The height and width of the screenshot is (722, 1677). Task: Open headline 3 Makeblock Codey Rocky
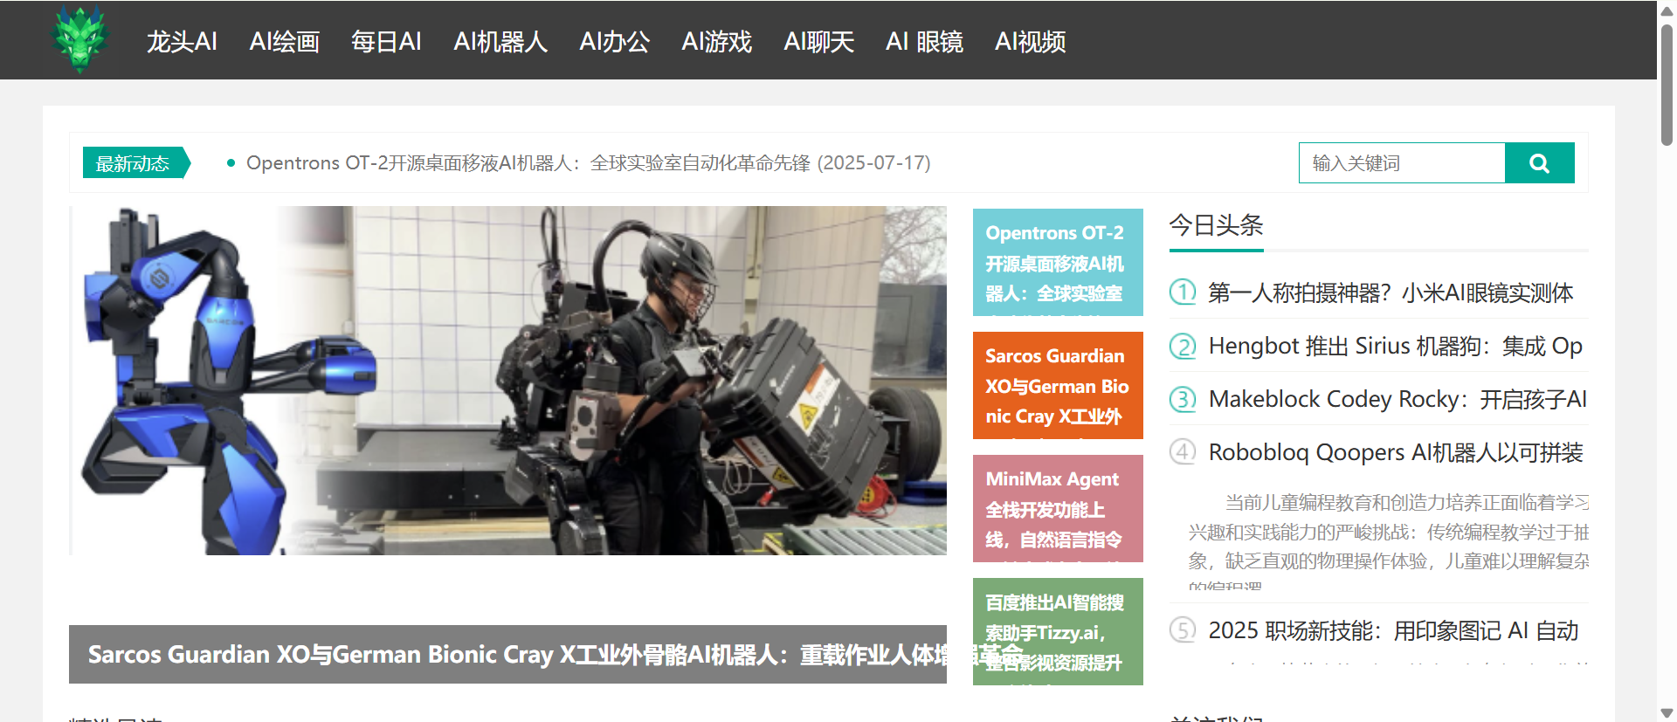tap(1397, 399)
